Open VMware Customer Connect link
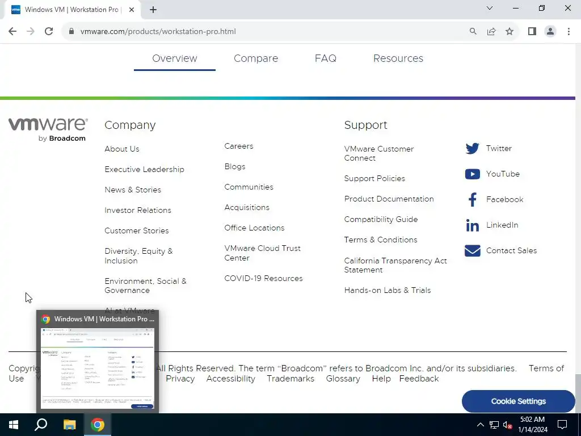Image resolution: width=581 pixels, height=436 pixels. 378,153
